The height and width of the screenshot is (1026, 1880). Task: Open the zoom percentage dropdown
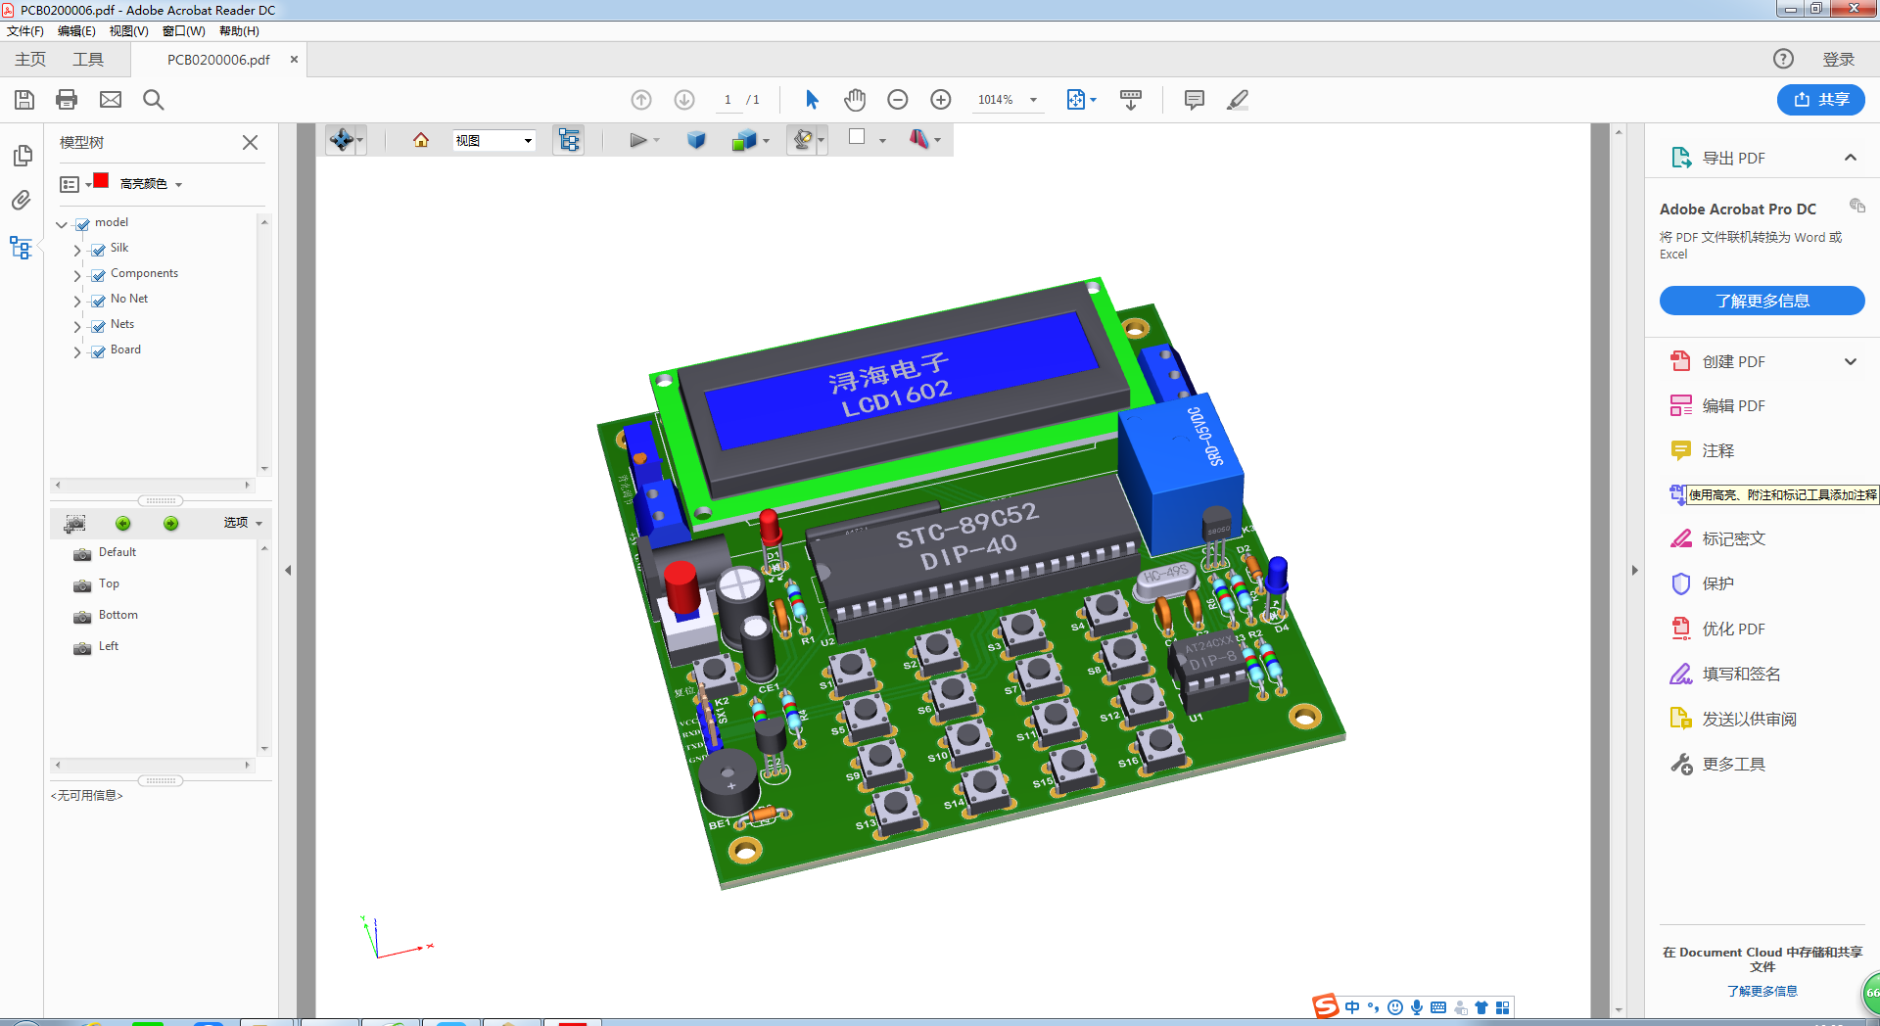(1033, 100)
